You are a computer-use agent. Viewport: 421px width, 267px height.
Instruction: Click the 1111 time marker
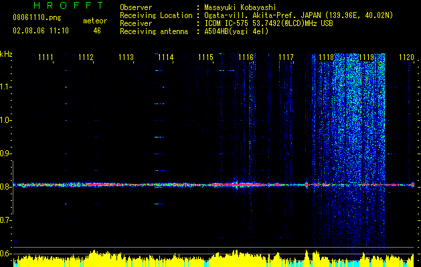tap(46, 57)
